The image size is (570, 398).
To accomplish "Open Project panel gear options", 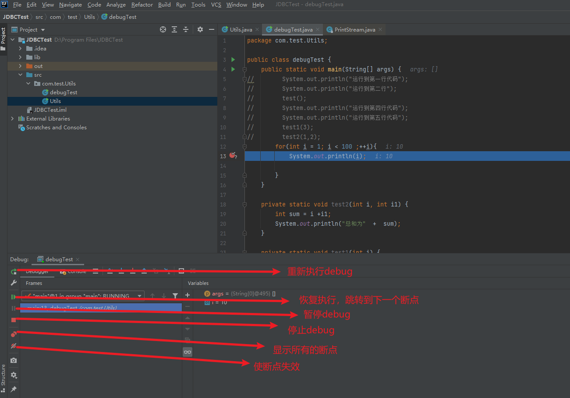I will pos(200,29).
